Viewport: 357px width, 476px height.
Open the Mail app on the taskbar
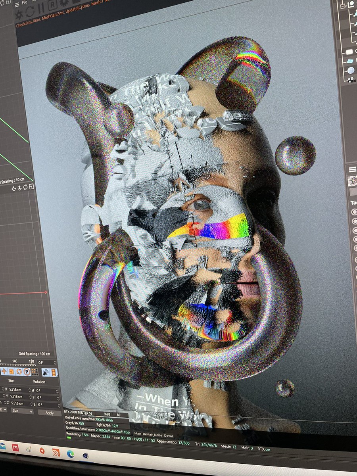pos(2,446)
